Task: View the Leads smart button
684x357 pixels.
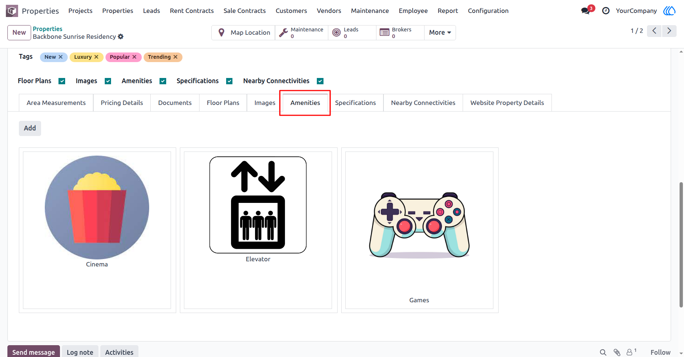Action: point(352,33)
